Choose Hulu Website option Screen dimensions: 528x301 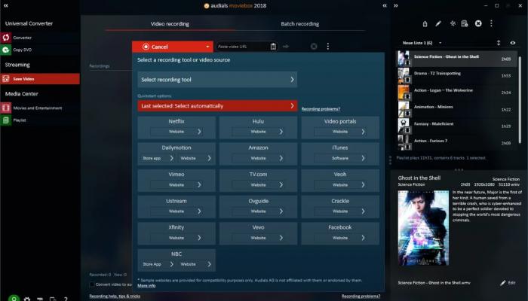[258, 132]
